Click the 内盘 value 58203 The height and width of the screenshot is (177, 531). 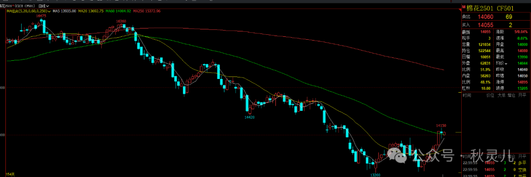click(x=485, y=76)
